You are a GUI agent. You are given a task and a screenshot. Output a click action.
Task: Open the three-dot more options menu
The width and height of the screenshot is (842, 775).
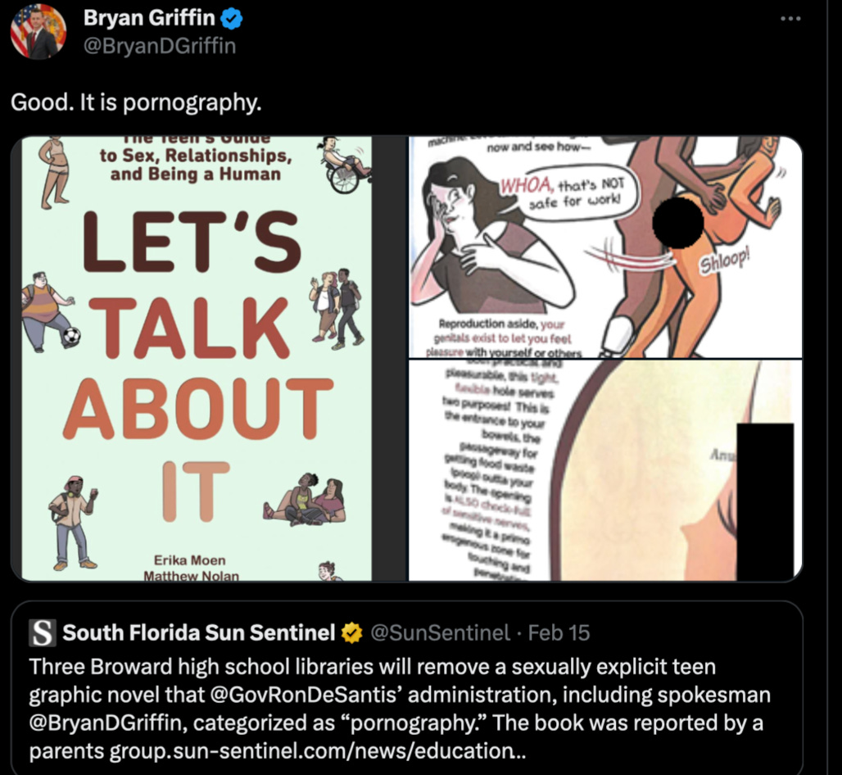tap(790, 19)
